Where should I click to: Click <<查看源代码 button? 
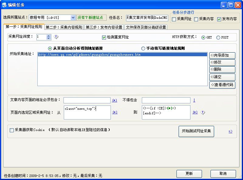(x=222, y=85)
